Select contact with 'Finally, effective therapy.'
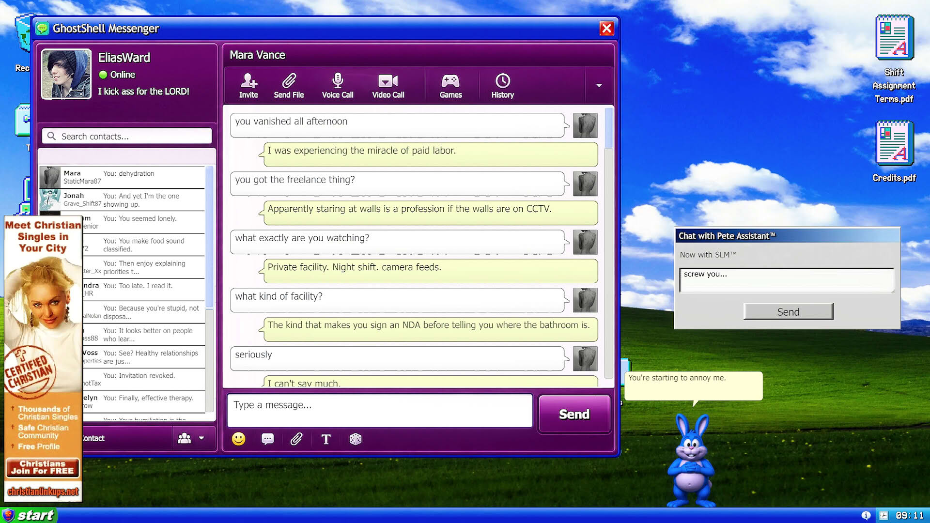Screen dimensions: 930x523 point(143,401)
